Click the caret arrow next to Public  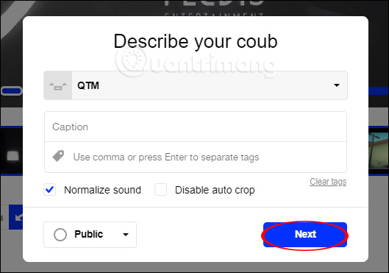pos(126,235)
